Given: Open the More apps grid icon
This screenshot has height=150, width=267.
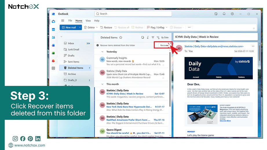Looking at the screenshot, I should pyautogui.click(x=54, y=68).
